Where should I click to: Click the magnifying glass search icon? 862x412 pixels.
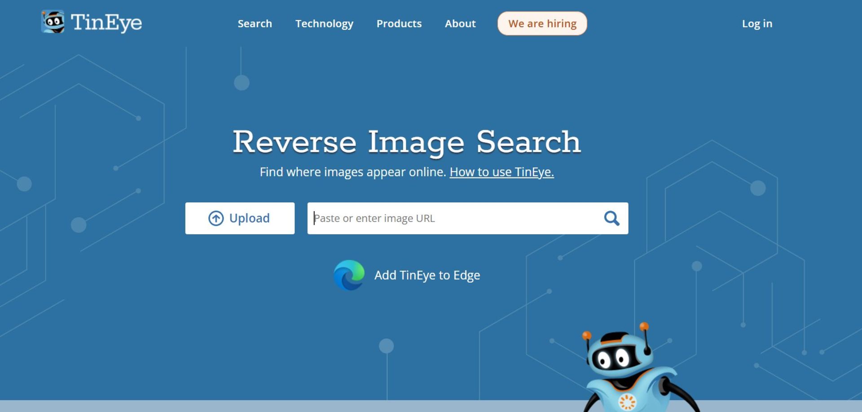point(611,218)
